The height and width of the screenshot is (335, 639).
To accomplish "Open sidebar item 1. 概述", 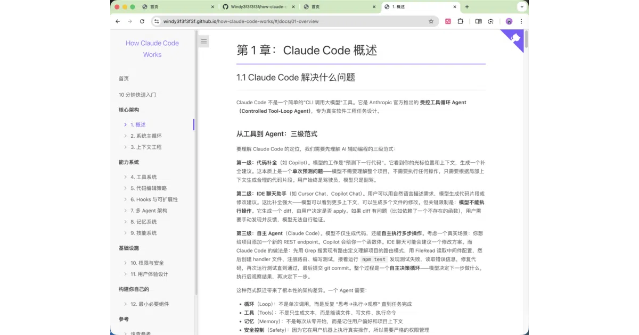I will click(138, 124).
